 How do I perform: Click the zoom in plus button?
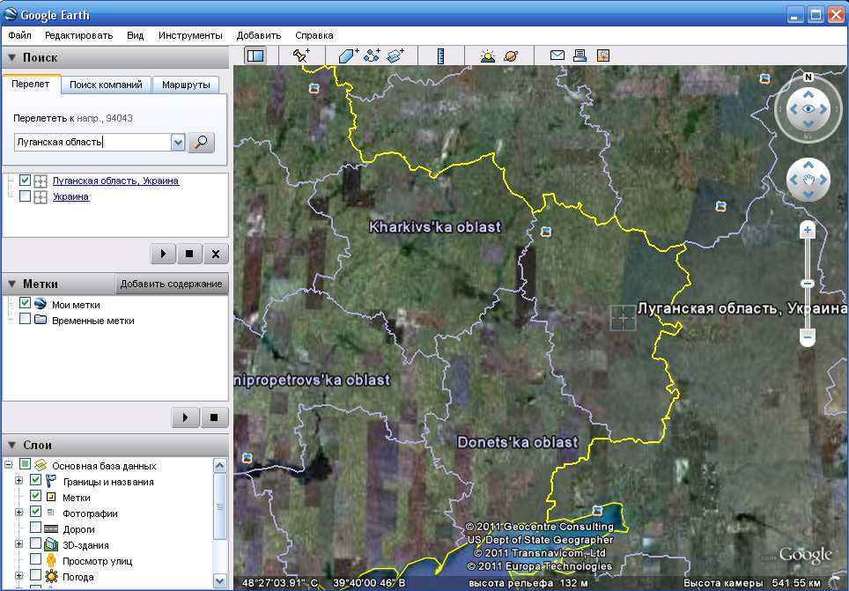[x=808, y=230]
